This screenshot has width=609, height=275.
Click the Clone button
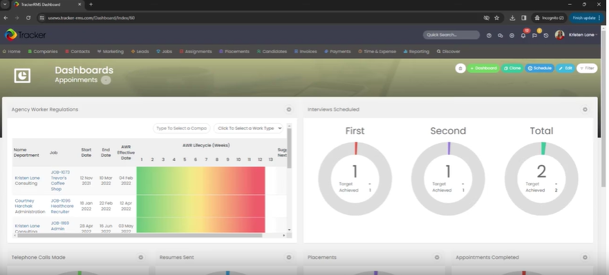point(512,68)
